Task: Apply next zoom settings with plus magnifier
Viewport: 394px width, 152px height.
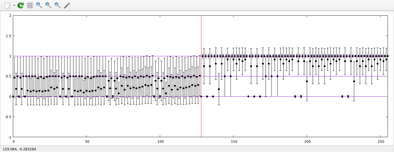Action: (x=49, y=5)
